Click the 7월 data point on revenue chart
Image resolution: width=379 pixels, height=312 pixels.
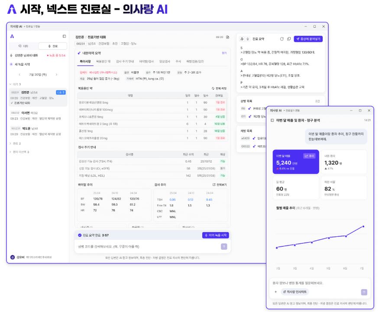(363, 226)
